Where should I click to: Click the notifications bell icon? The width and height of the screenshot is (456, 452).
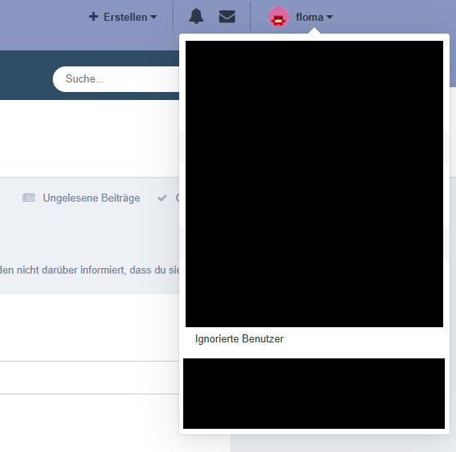[196, 16]
